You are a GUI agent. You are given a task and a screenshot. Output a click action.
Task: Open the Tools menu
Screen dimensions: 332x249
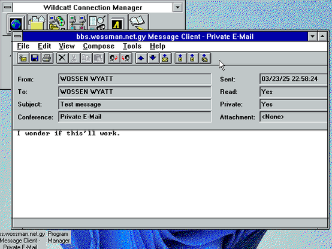pos(132,46)
